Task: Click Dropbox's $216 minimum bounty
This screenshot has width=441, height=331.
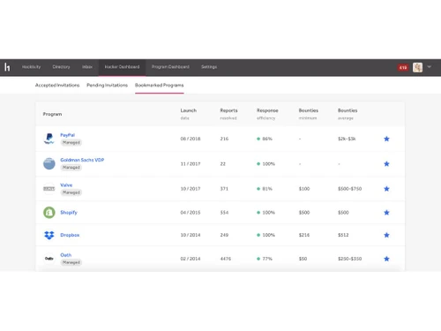Action: point(304,235)
